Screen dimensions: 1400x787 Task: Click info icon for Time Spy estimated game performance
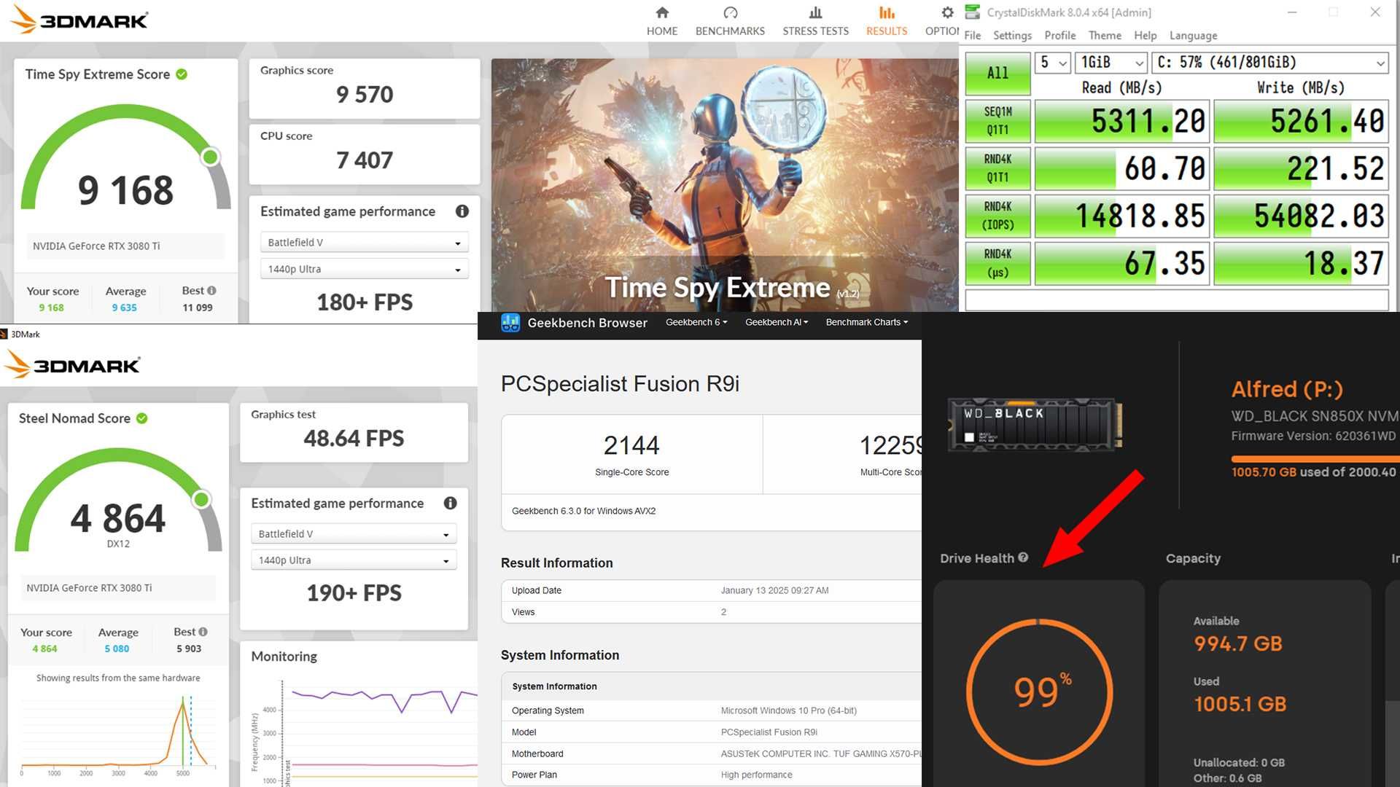(x=462, y=211)
